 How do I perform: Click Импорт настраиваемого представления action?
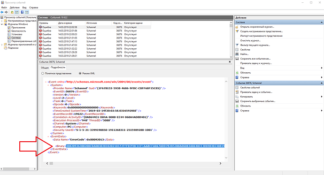coord(261,36)
